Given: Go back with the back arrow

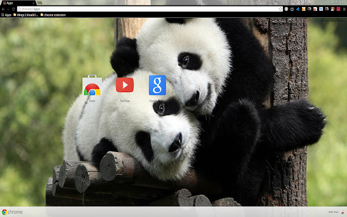Looking at the screenshot, I should pyautogui.click(x=3, y=9).
